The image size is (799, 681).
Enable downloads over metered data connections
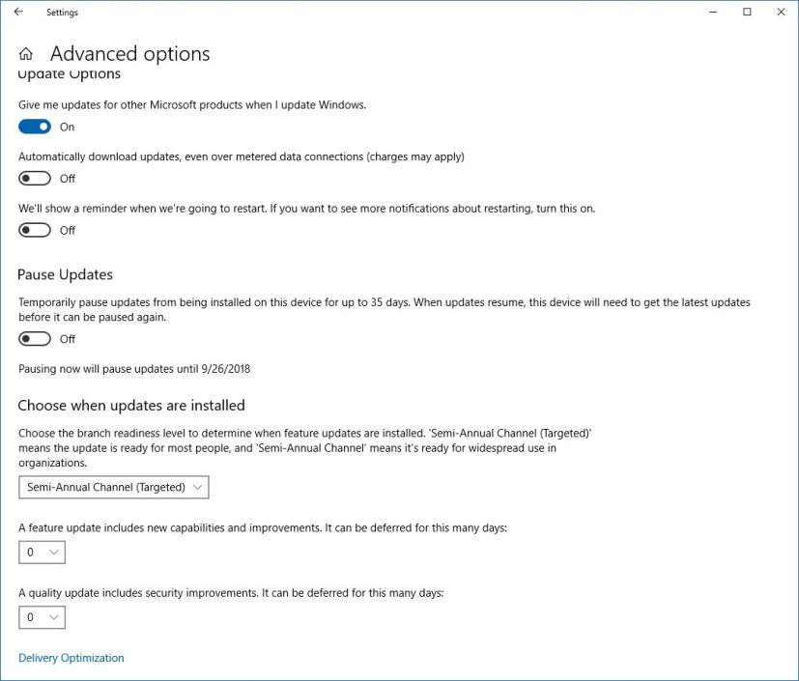tap(34, 178)
